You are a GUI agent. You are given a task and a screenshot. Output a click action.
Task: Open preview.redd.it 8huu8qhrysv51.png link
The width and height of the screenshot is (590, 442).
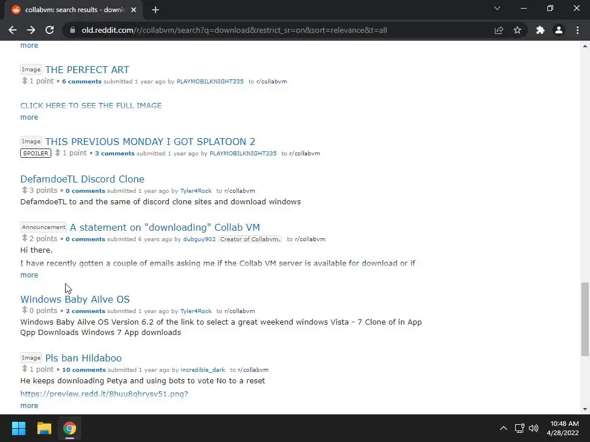pyautogui.click(x=104, y=394)
